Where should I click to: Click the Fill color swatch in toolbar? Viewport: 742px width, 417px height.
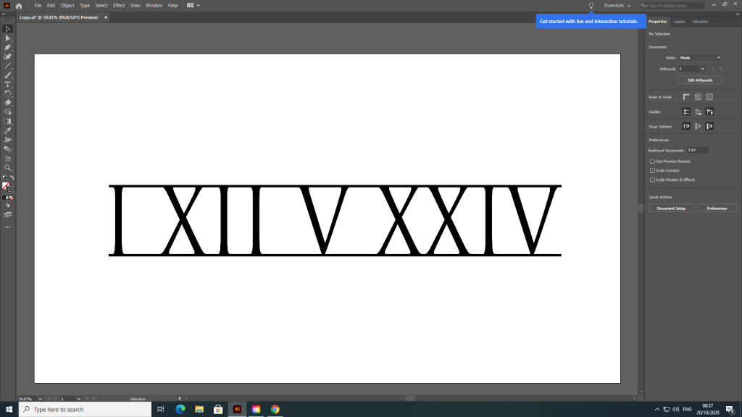[x=6, y=186]
